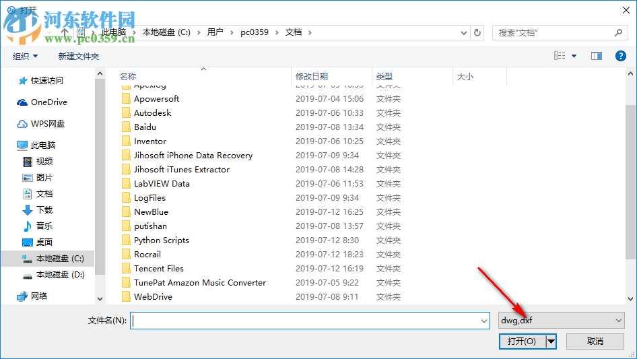Select Quick Access star icon
This screenshot has width=637, height=359.
22,81
